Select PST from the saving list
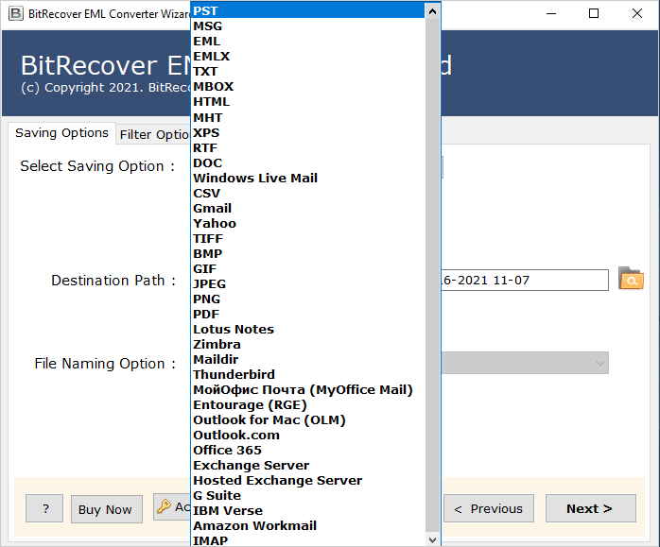Screen dimensions: 660x547 [307, 10]
